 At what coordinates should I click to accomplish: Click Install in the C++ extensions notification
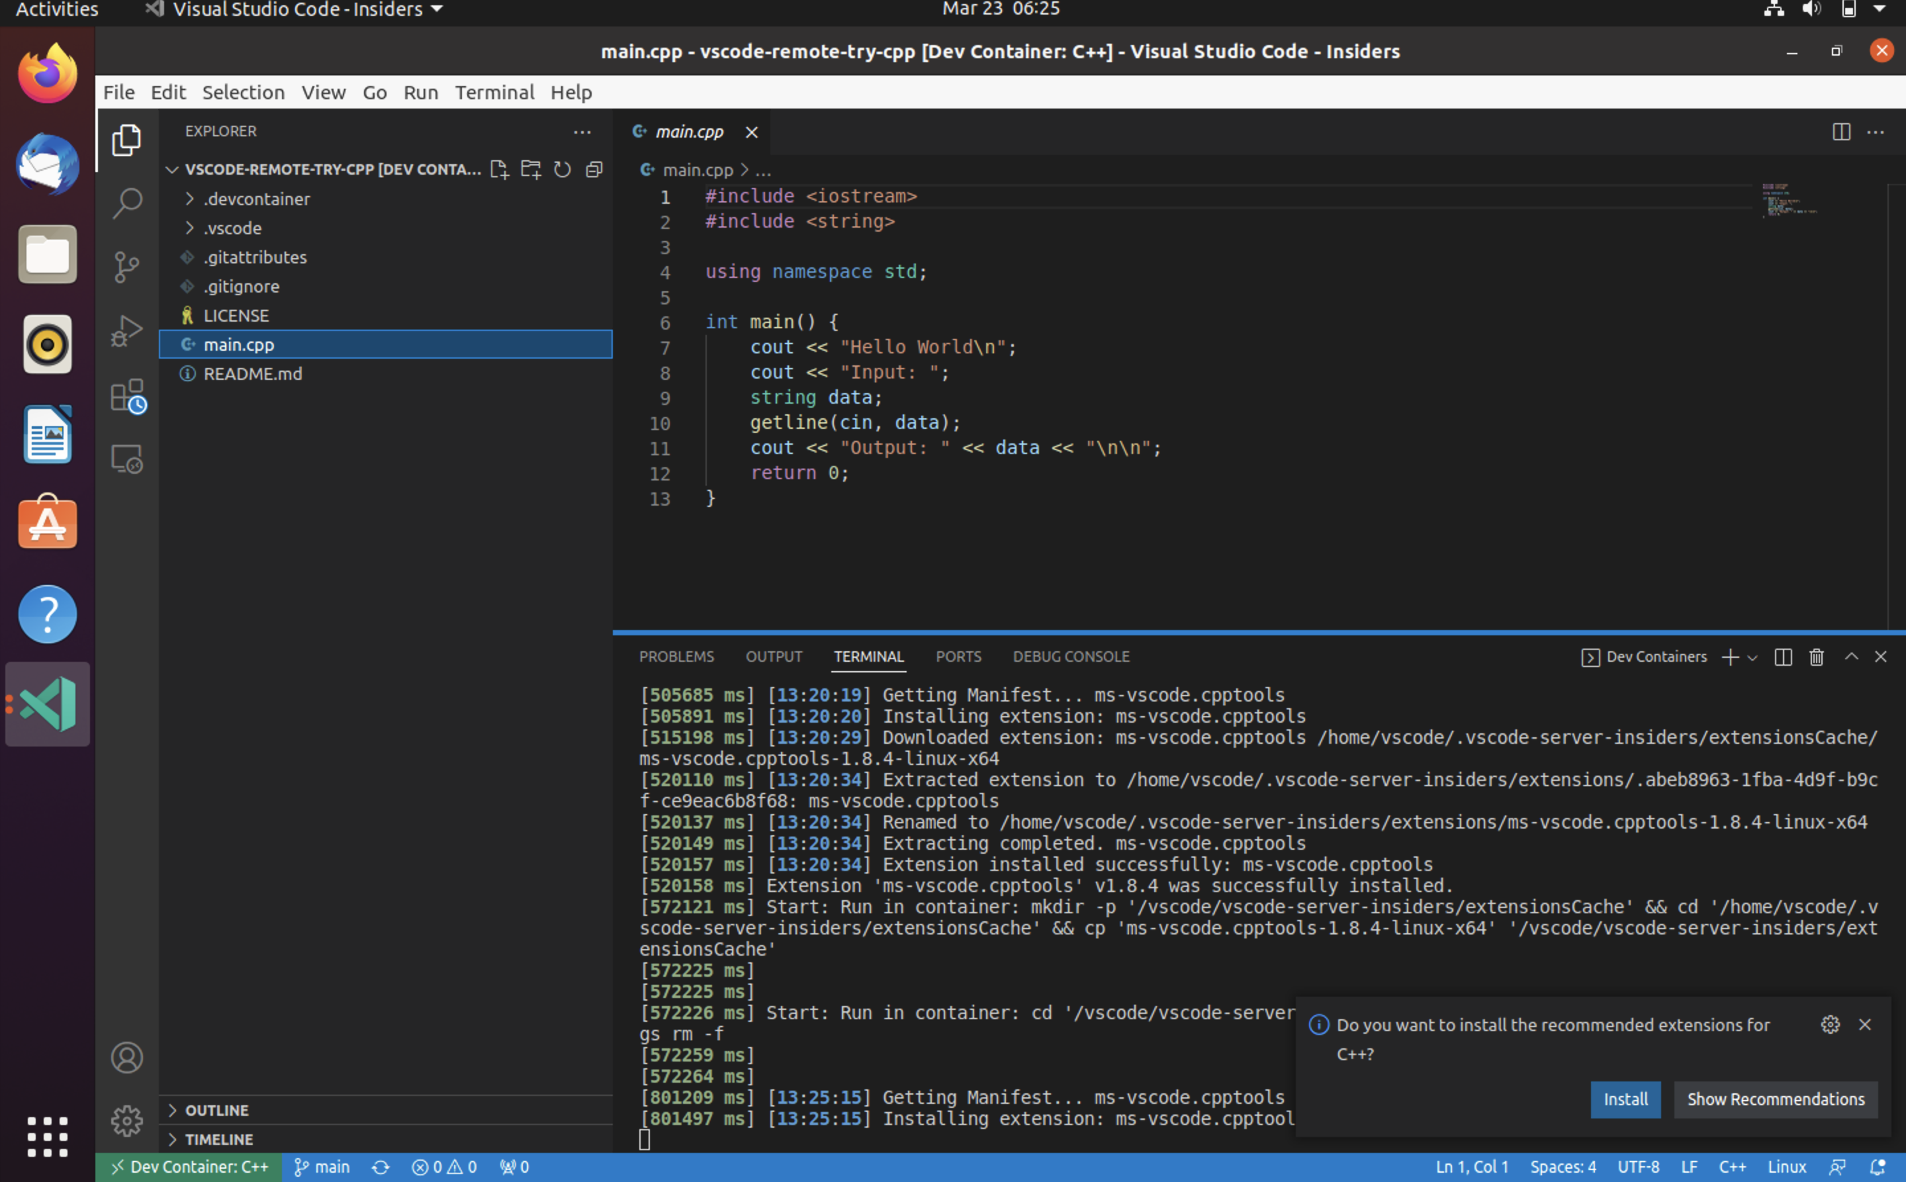(1625, 1099)
